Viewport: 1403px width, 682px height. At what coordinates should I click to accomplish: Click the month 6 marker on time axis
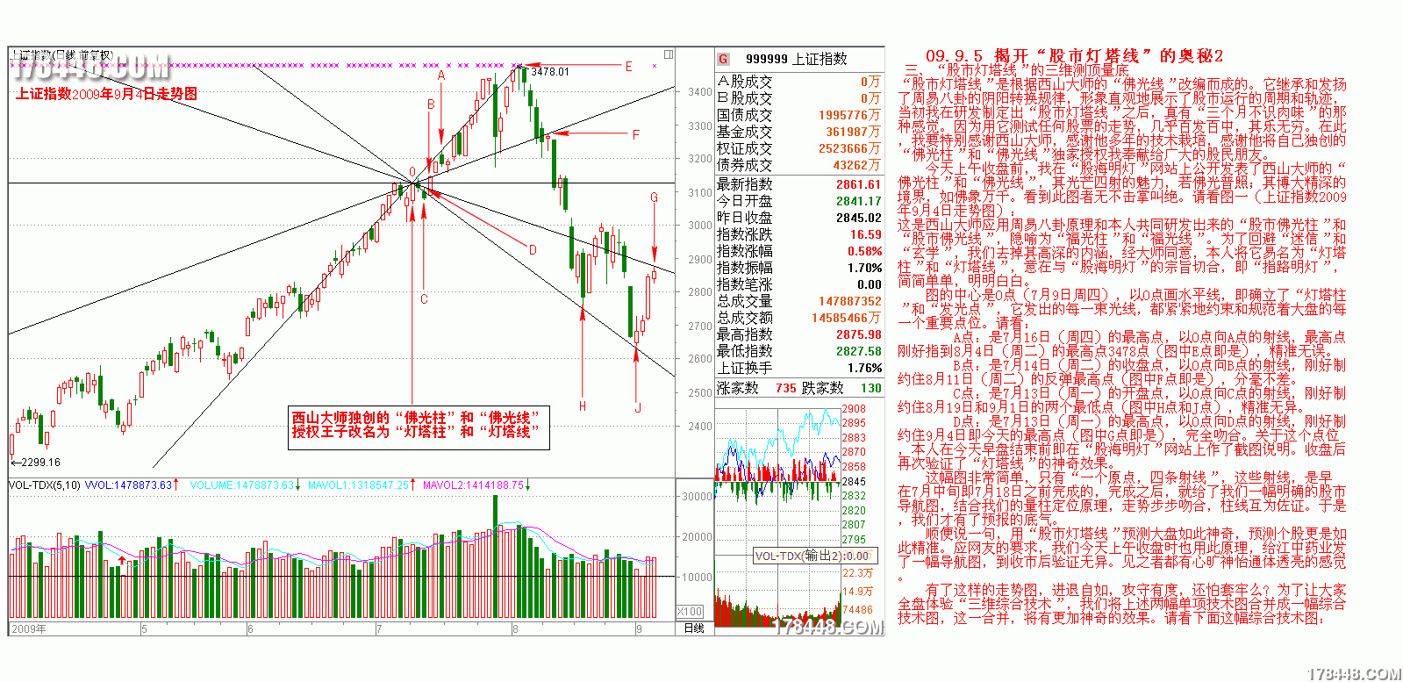[x=250, y=629]
